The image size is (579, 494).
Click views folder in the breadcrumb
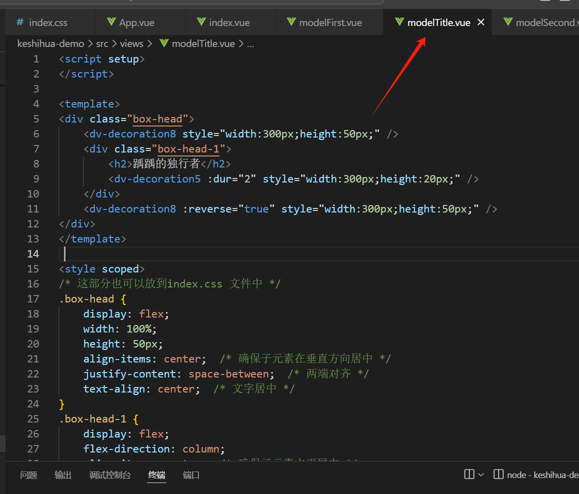click(x=131, y=43)
